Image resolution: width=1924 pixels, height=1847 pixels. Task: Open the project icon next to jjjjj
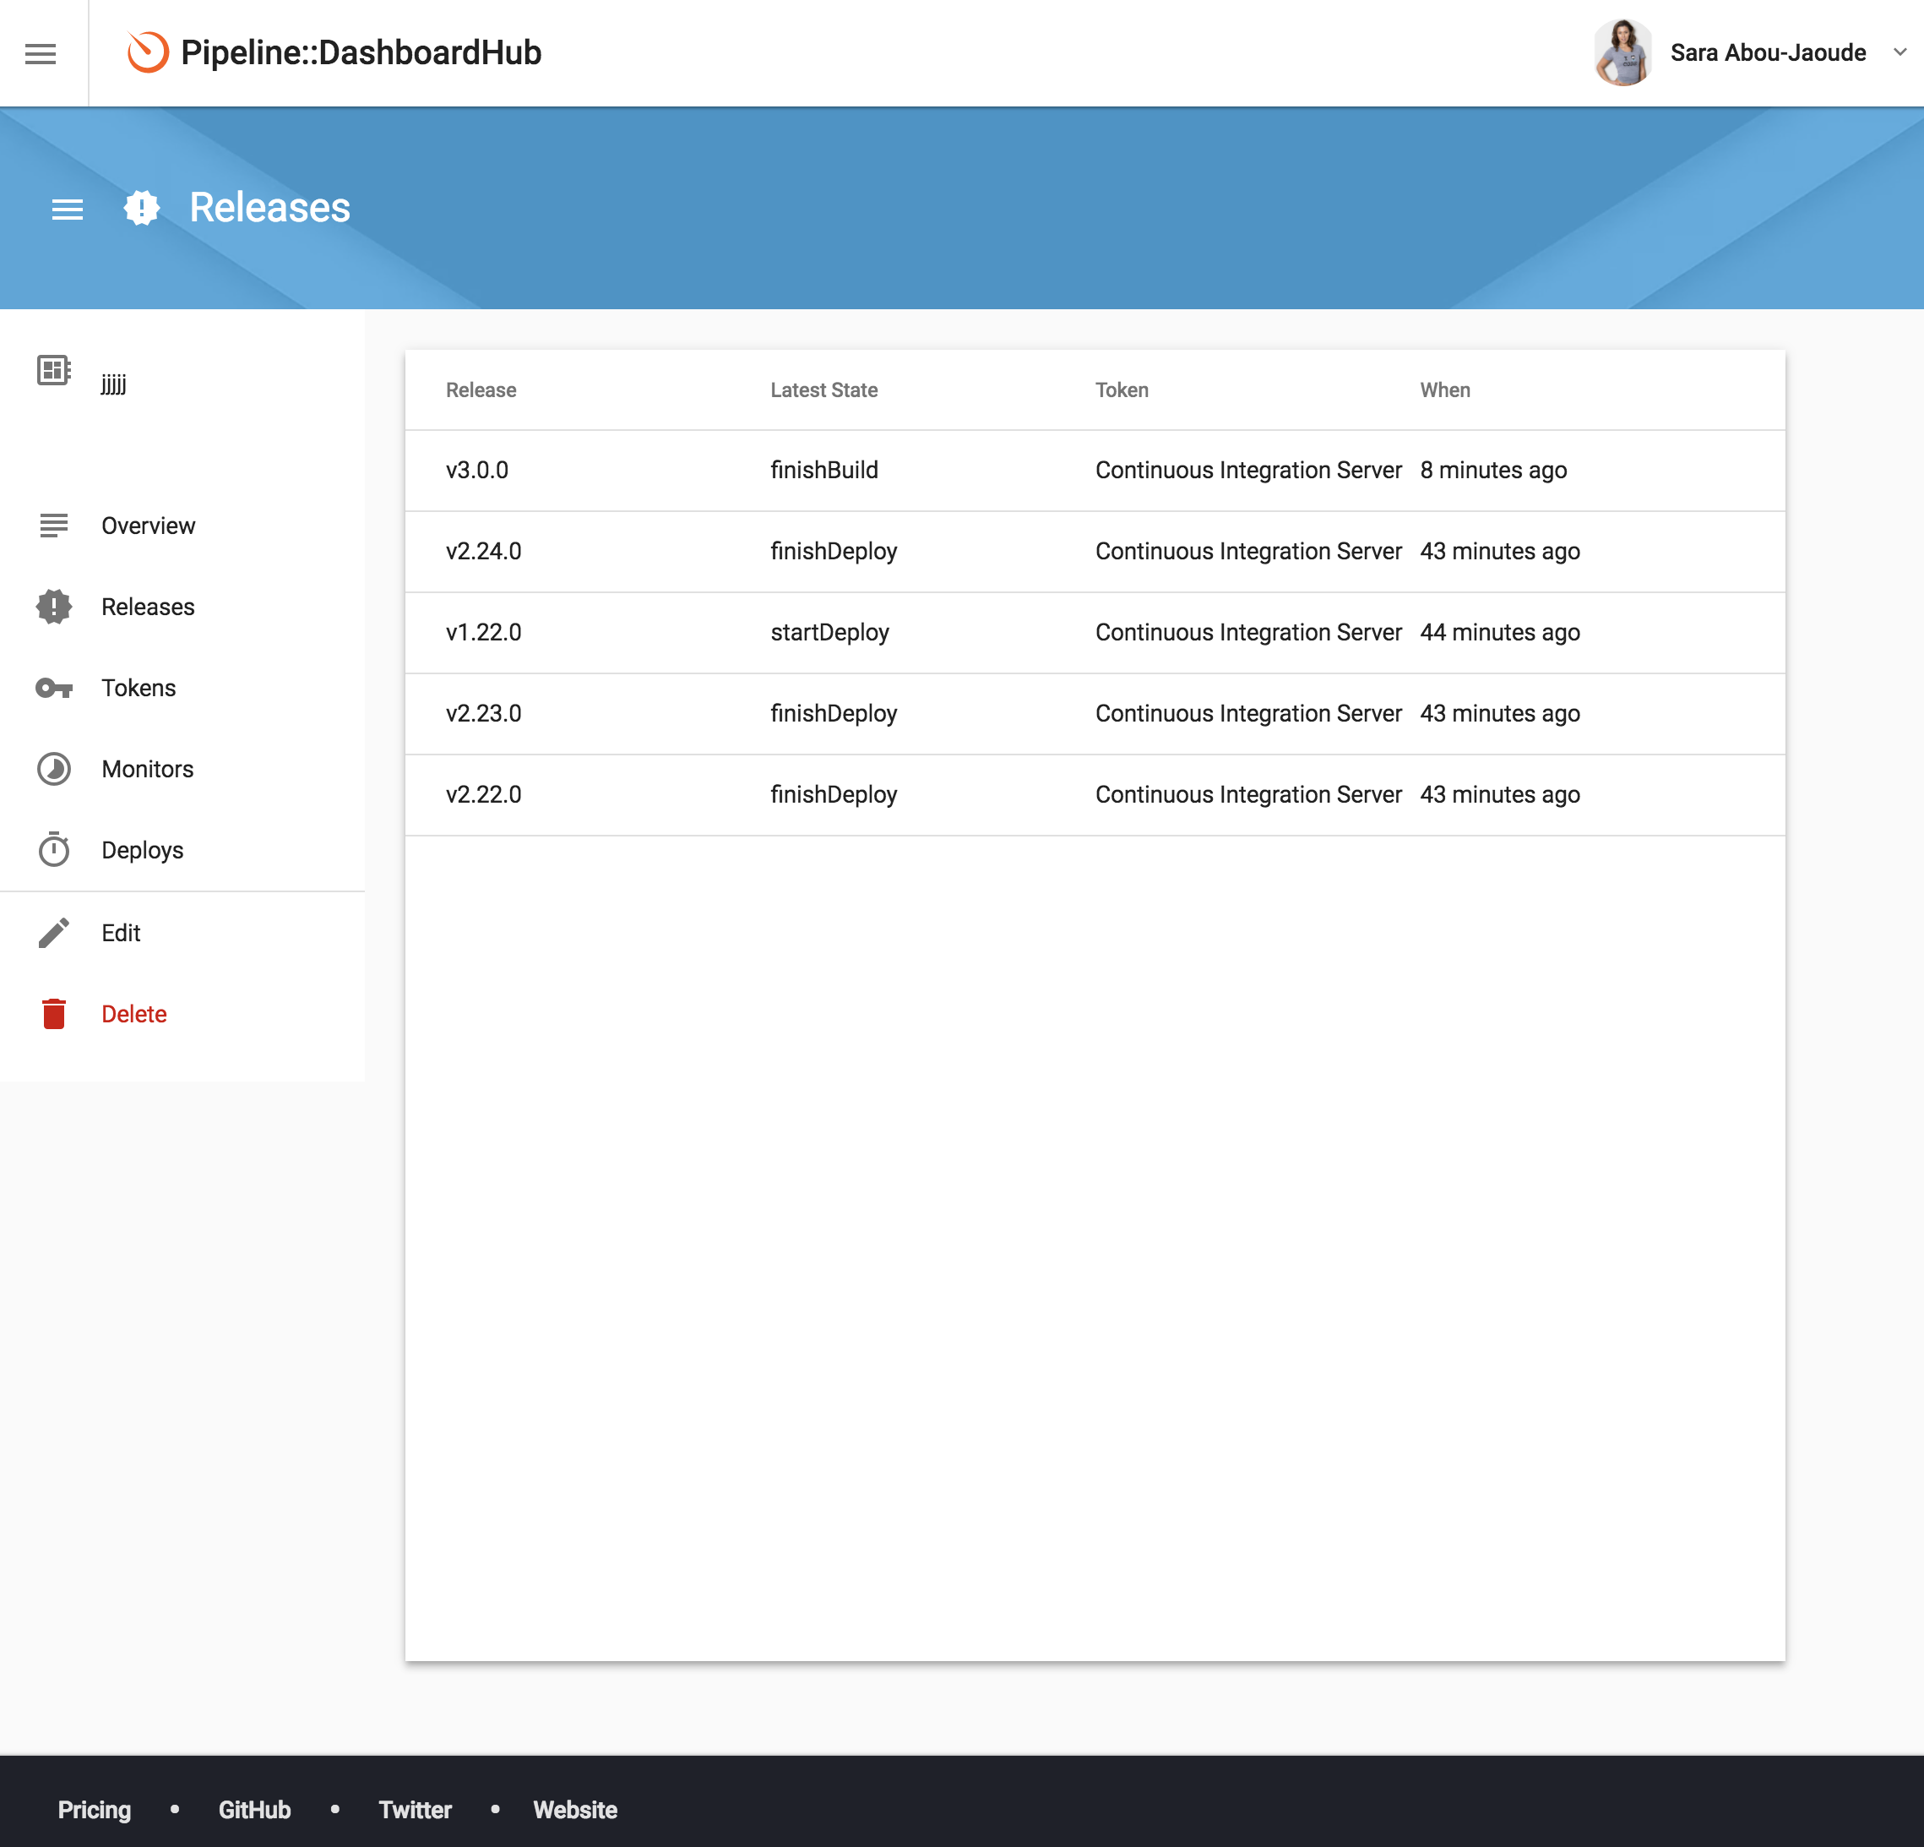53,370
